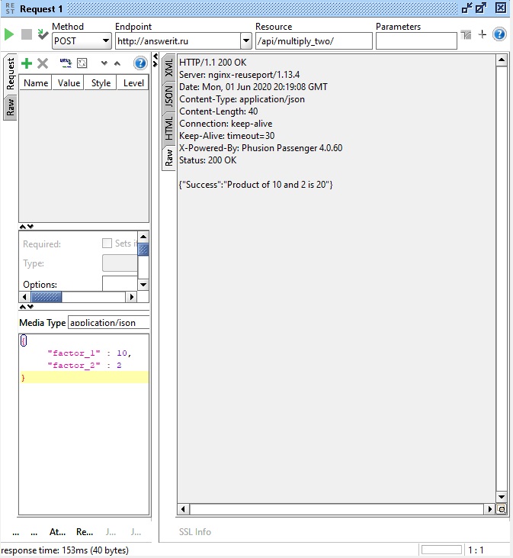Submit the request with the green play button
The height and width of the screenshot is (558, 513).
(9, 34)
